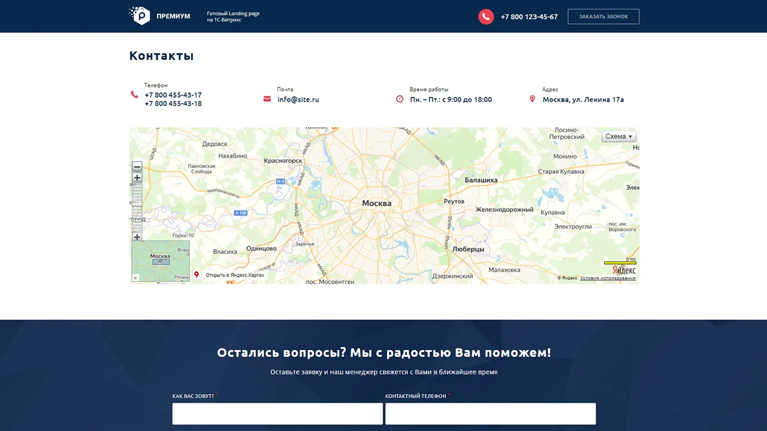Click the Люберцы label on the map

(469, 248)
